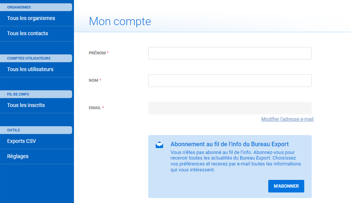The image size is (351, 203).
Task: Go to Tous les contacts
Action: [x=28, y=33]
